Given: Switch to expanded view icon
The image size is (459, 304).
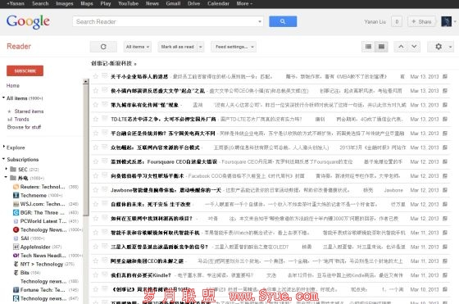Looking at the screenshot, I should coord(381,47).
